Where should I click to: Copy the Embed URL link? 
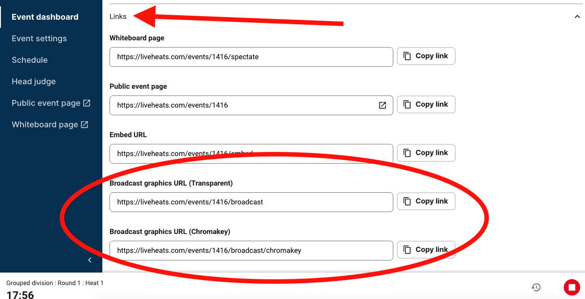pyautogui.click(x=426, y=153)
